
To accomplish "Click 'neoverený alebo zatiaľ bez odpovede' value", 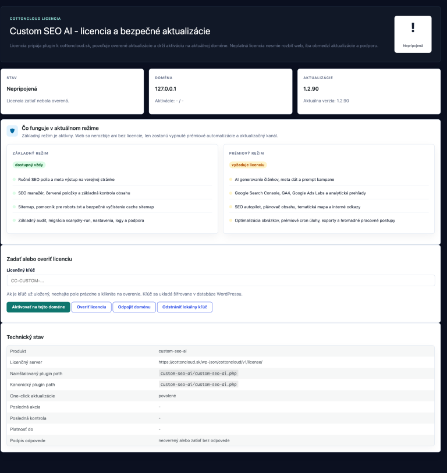I will coord(194,441).
